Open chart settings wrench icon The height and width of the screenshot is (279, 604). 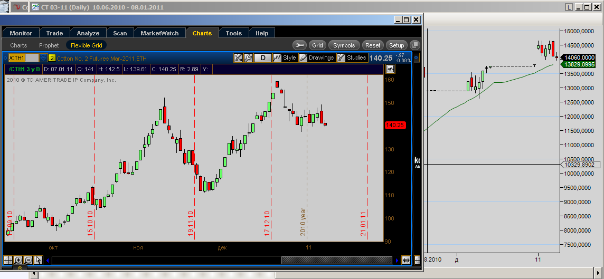click(248, 58)
